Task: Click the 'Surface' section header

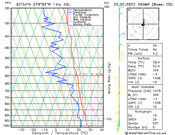Action: (x=143, y=58)
